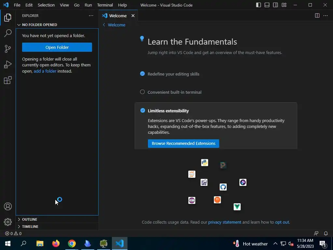Screen dimensions: 333x250
Task: Click the Vue green V extension icon
Action: click(237, 207)
